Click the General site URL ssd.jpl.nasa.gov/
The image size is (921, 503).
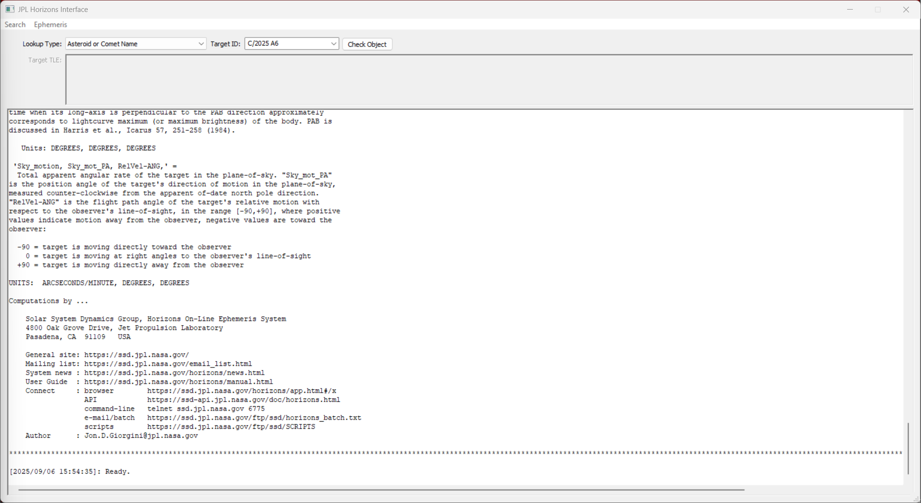[x=137, y=355]
